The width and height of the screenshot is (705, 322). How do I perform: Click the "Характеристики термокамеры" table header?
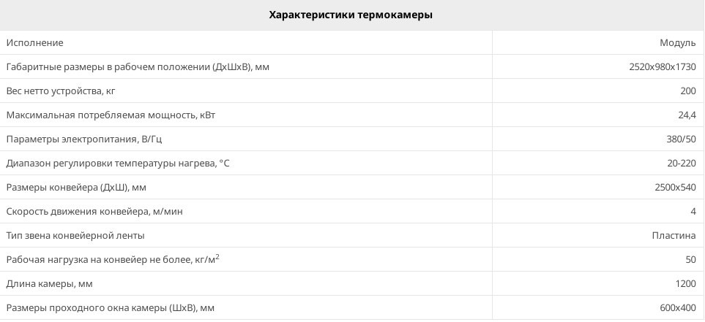click(351, 15)
